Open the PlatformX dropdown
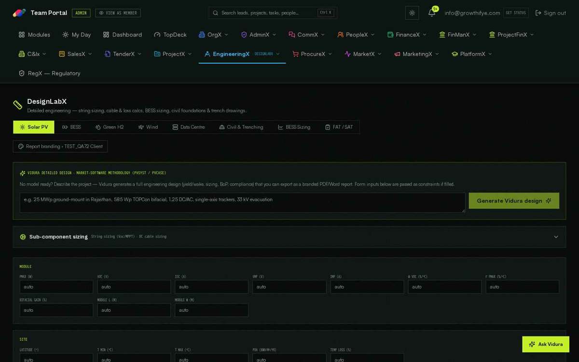The width and height of the screenshot is (579, 362). [x=472, y=54]
